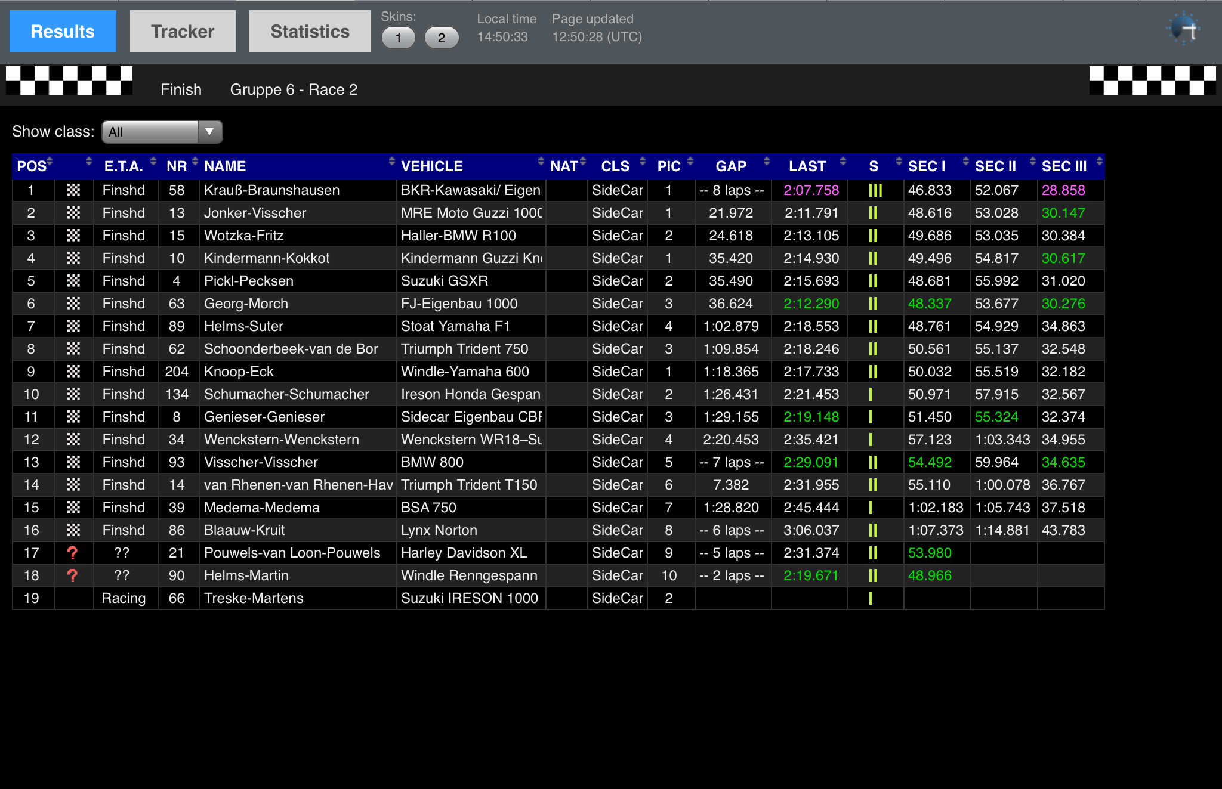The width and height of the screenshot is (1222, 789).
Task: Click single-bar sector indicator for Treske-Martens
Action: point(871,598)
